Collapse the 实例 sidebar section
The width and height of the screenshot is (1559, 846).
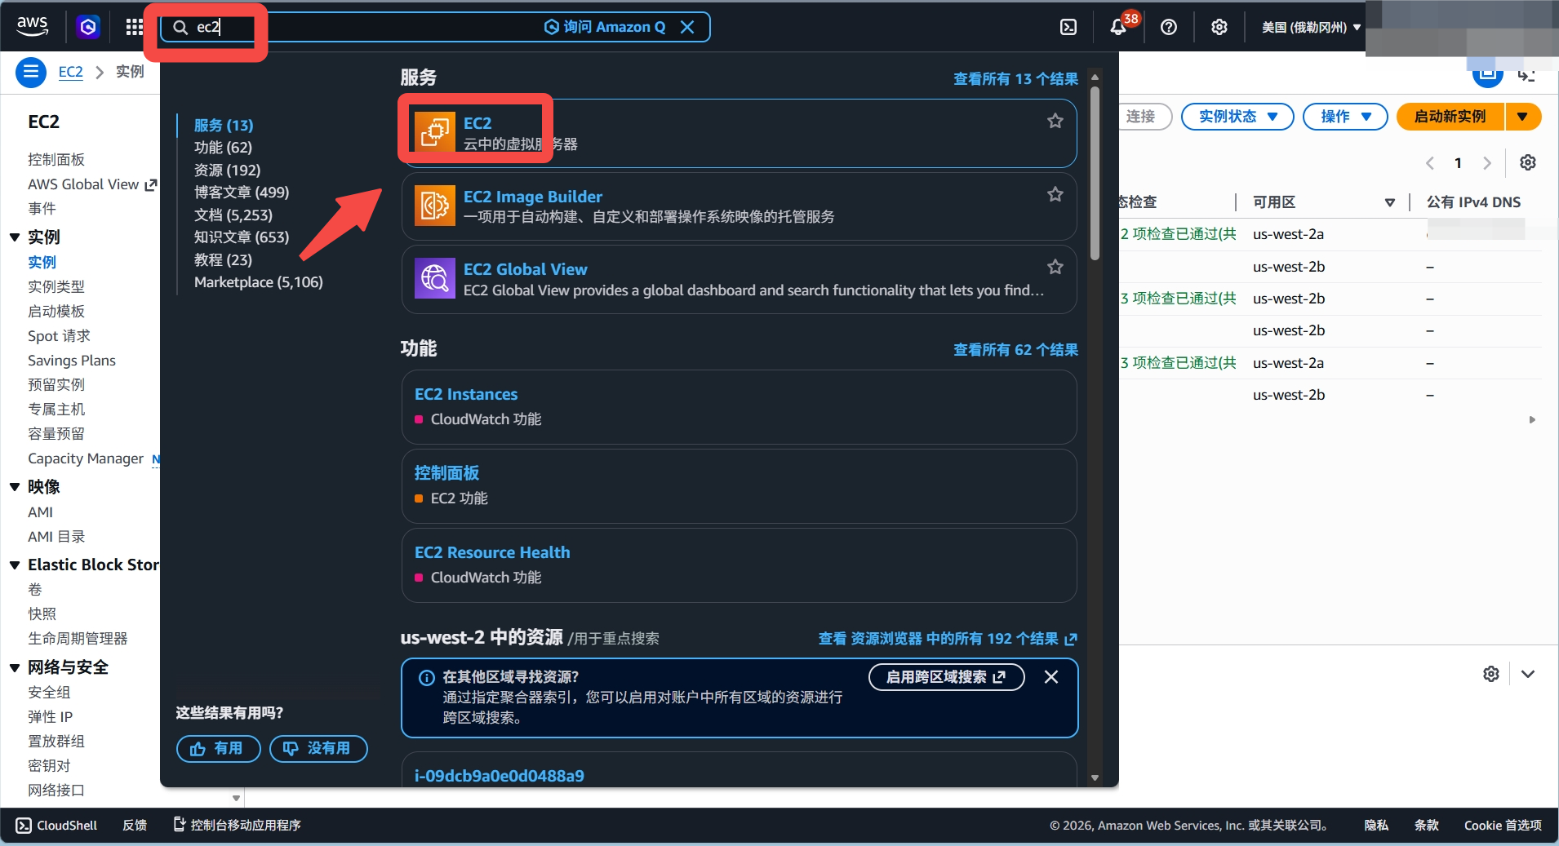tap(15, 237)
